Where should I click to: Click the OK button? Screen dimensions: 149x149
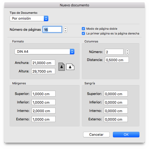click(126, 134)
